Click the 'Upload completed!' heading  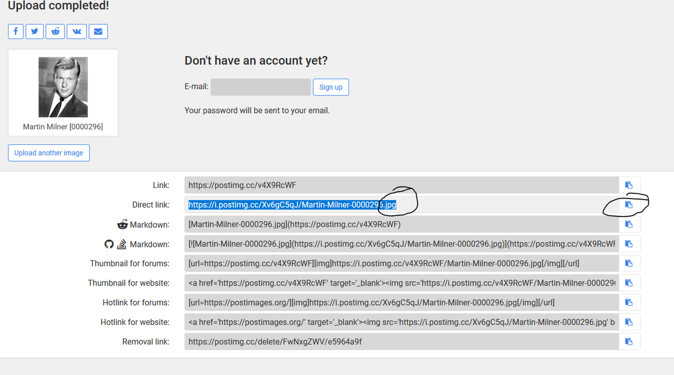(x=58, y=6)
